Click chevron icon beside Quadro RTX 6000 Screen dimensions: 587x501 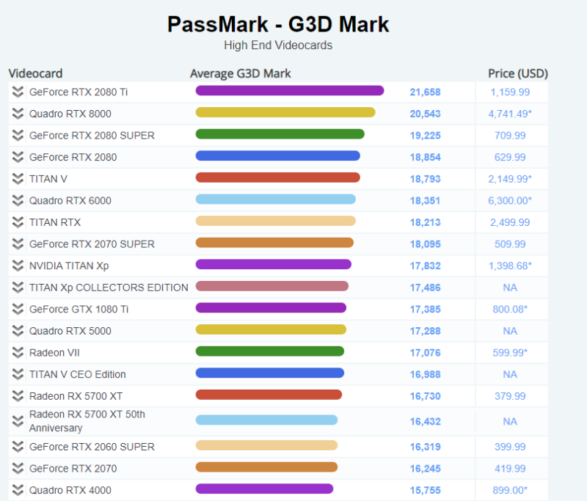pos(18,200)
